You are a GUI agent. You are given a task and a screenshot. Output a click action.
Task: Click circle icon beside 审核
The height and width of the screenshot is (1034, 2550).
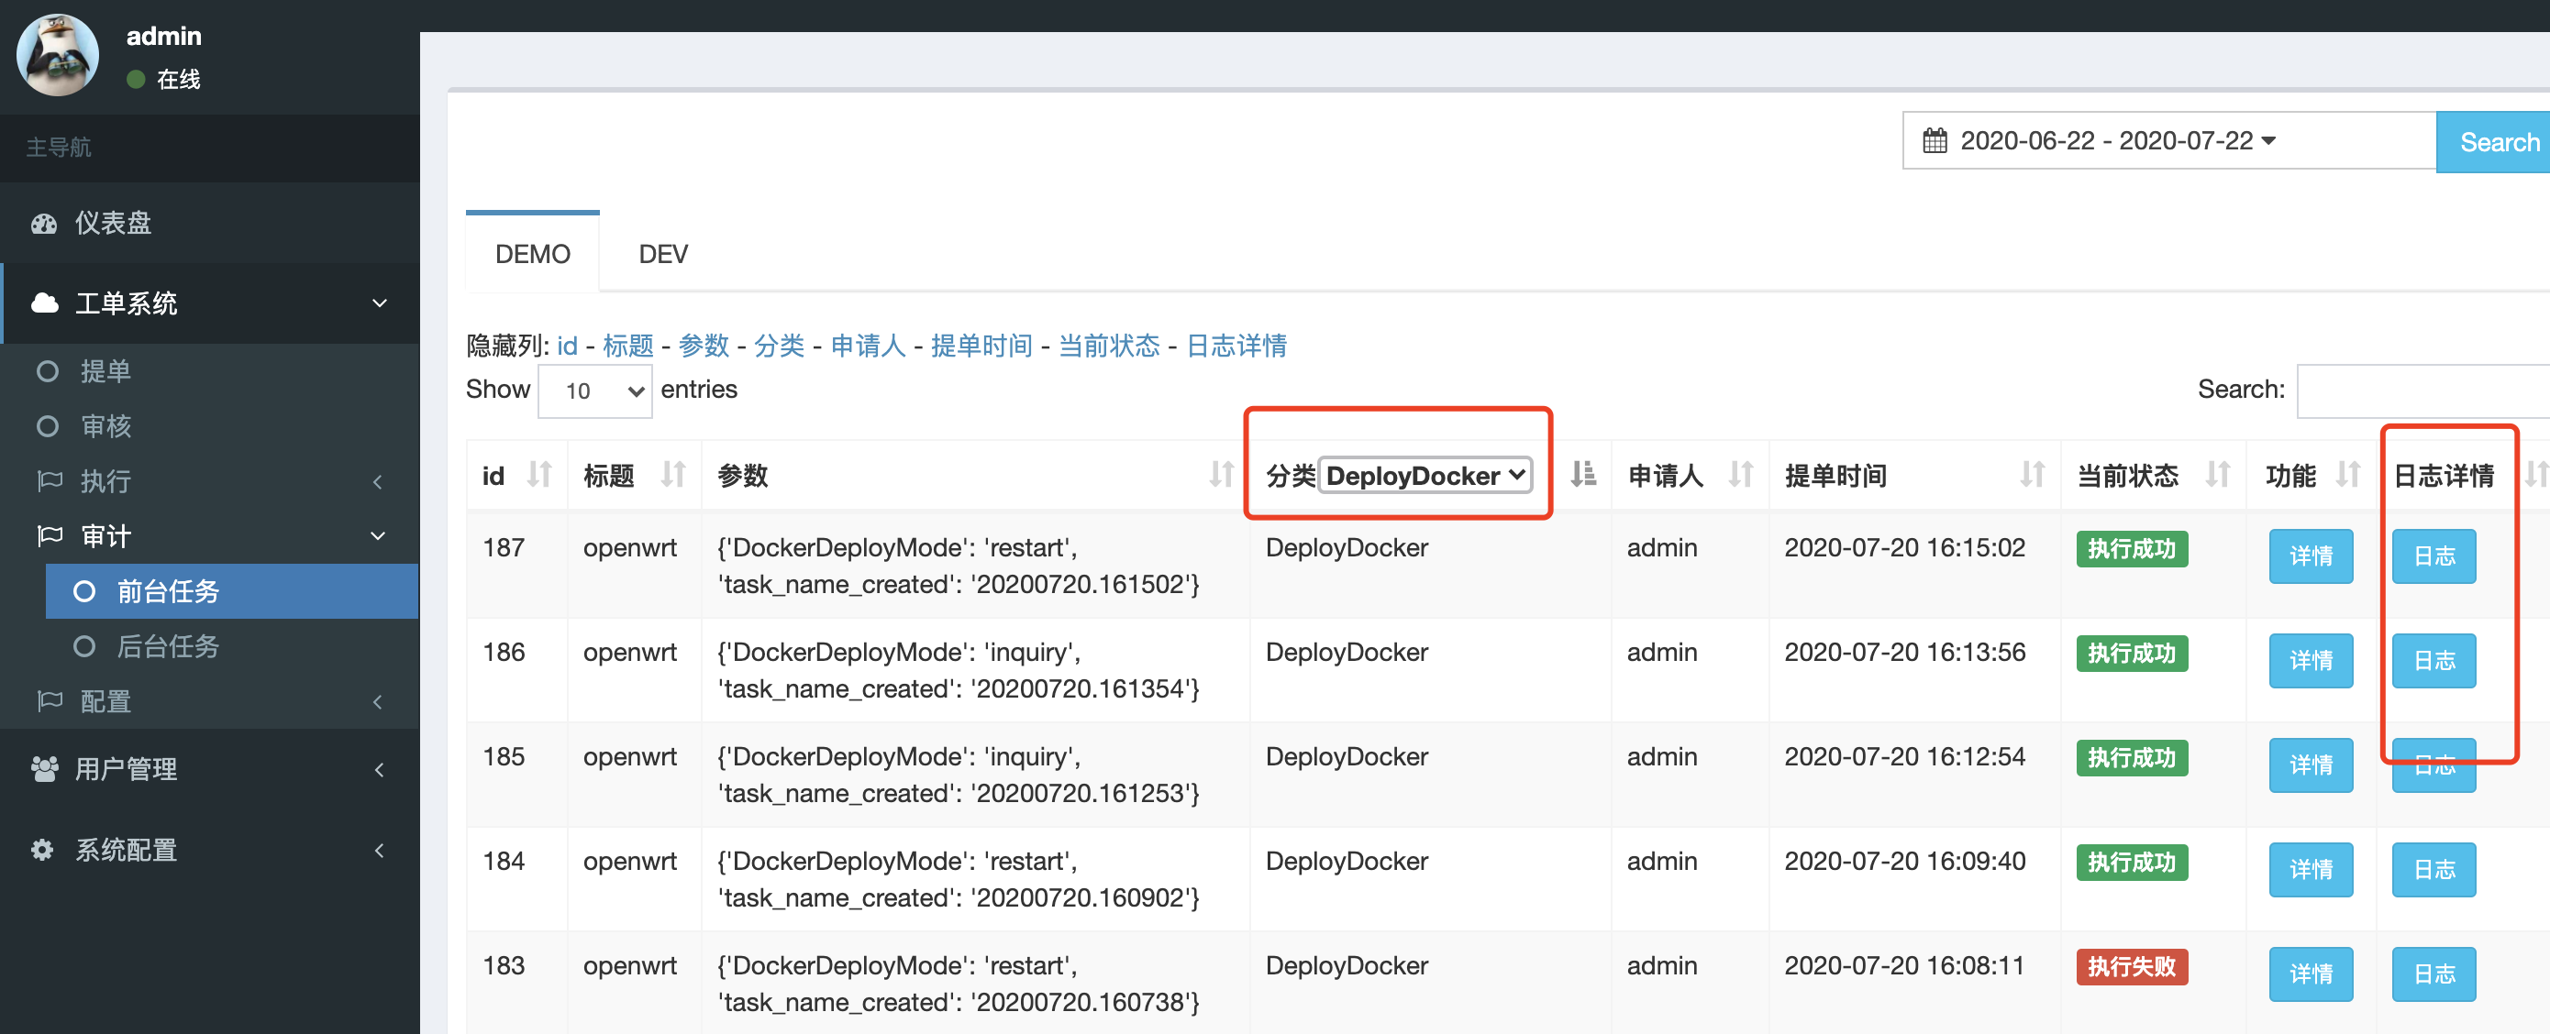pos(48,426)
